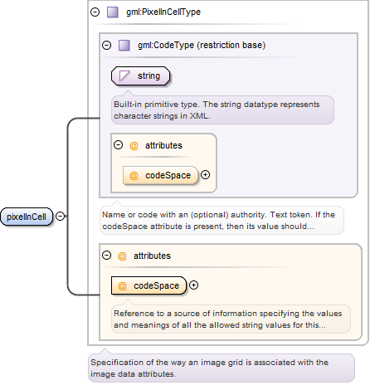
Task: Collapse gml:CodeType restriction base section
Action: point(106,45)
